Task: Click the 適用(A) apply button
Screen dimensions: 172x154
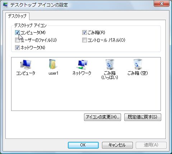Action: click(151, 145)
